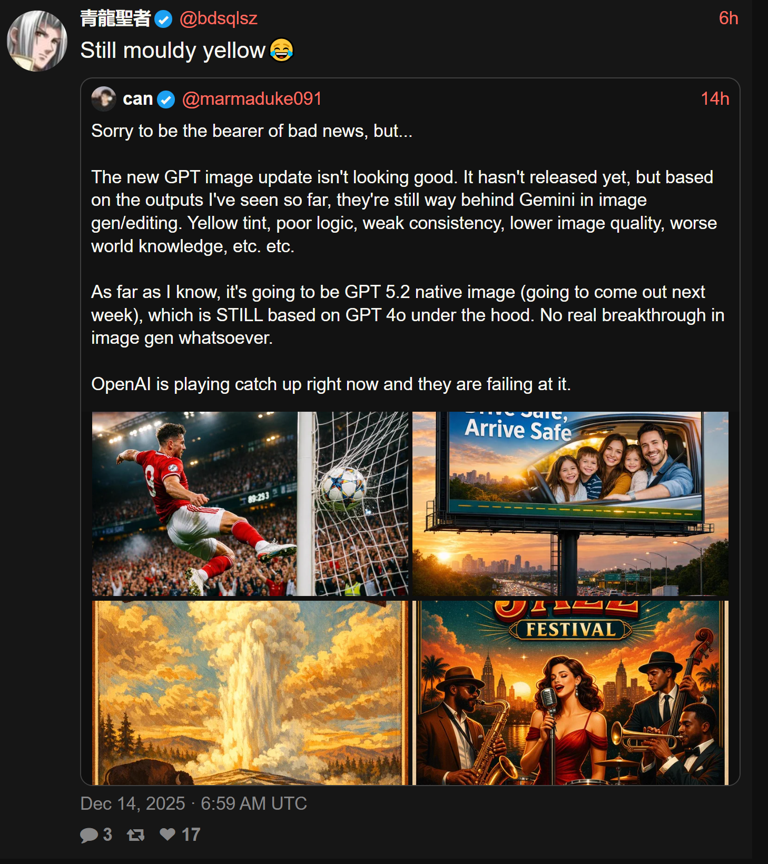
Task: Open the reply comments icon
Action: pyautogui.click(x=89, y=835)
